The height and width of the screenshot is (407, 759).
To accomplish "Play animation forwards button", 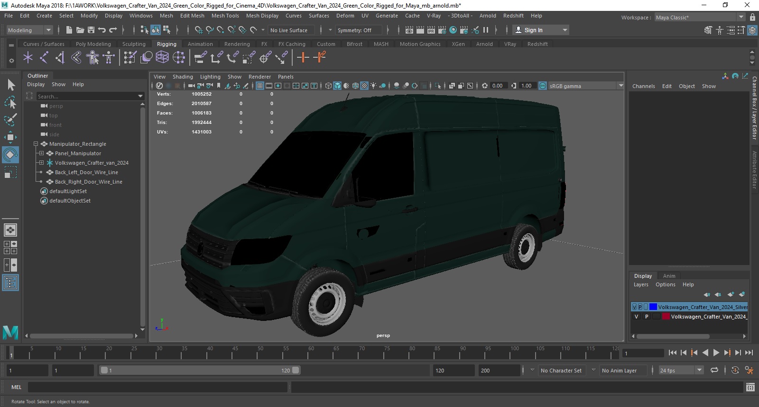I will coord(716,353).
